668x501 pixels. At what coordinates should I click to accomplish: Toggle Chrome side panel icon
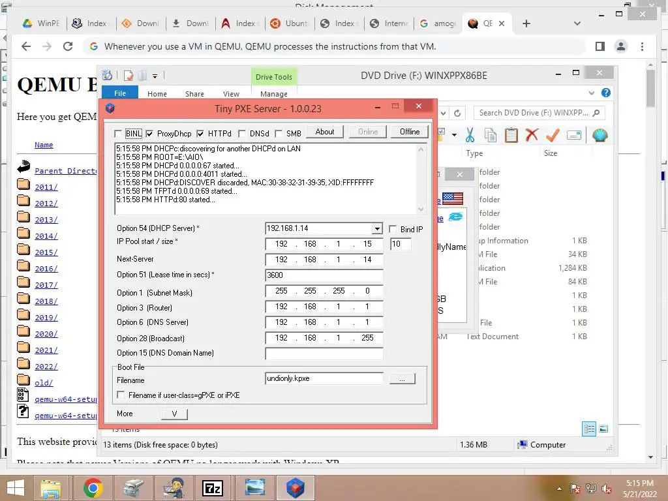[x=600, y=46]
